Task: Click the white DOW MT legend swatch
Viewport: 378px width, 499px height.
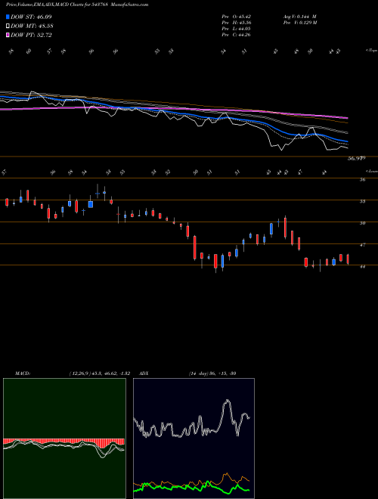Action: pos(8,26)
